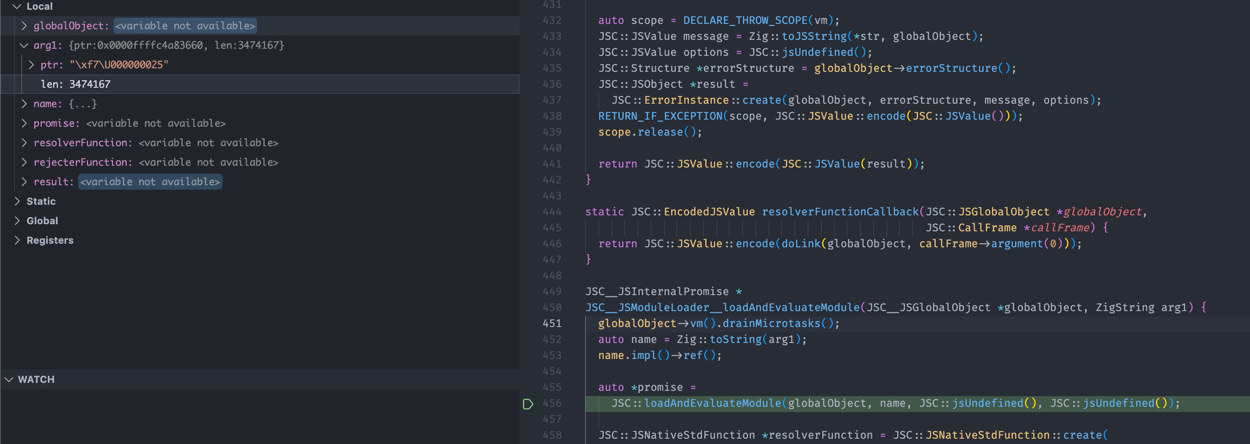Expand the ptr field under arg1
Screen dimensions: 1250x444
pyautogui.click(x=31, y=65)
